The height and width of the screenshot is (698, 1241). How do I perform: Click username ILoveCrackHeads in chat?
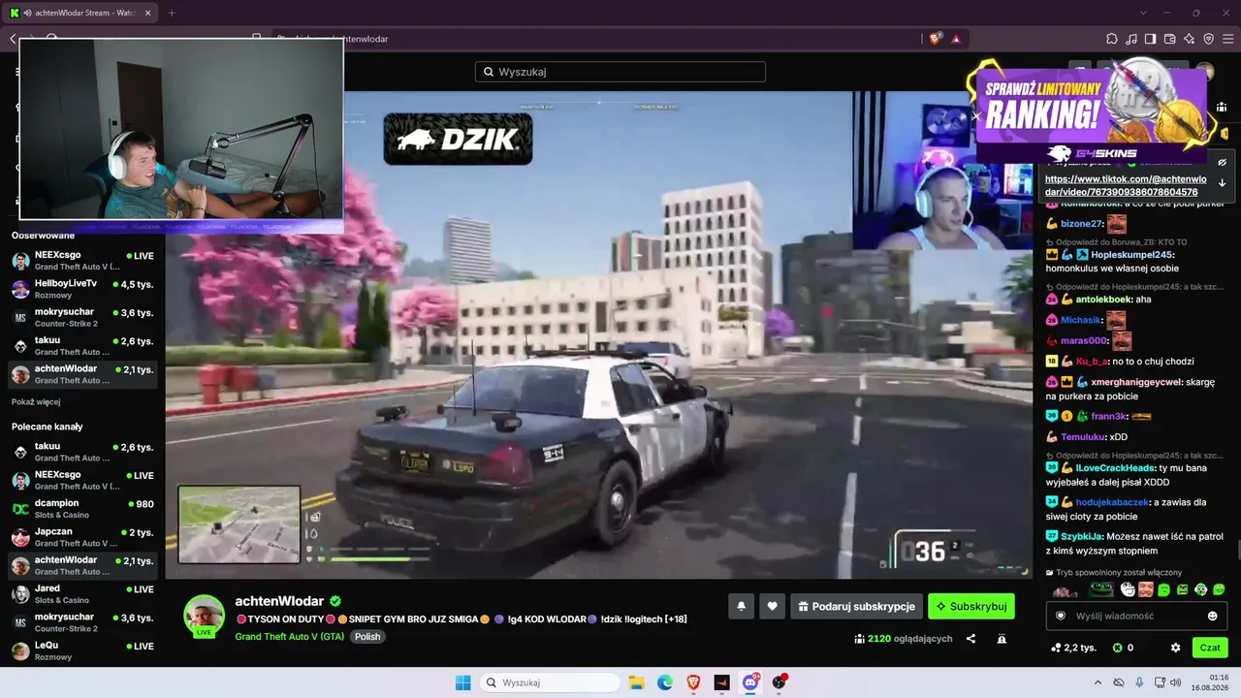click(1116, 467)
